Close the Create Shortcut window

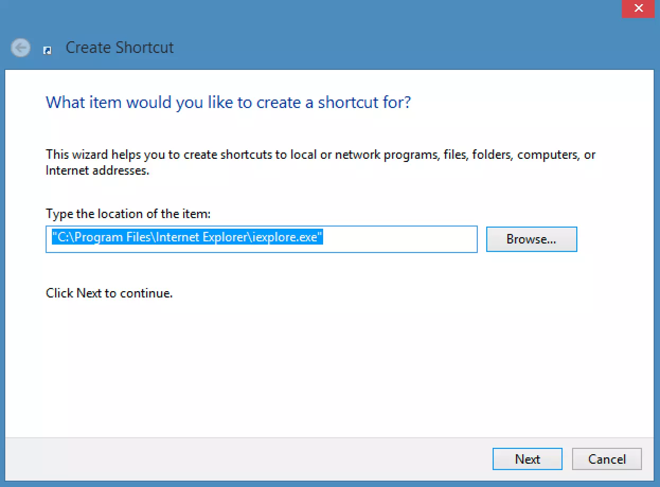638,8
